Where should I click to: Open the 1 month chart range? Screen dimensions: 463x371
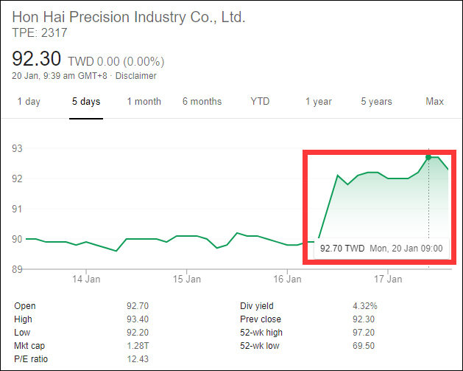tap(144, 102)
